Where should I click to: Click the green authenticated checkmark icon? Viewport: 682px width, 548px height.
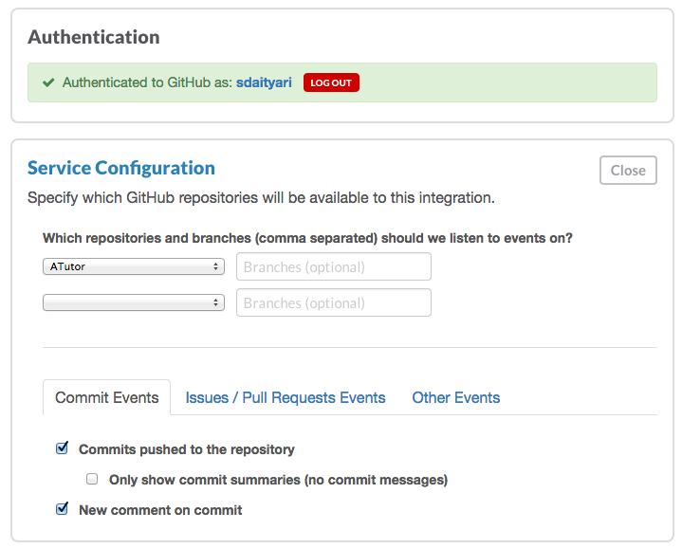(x=48, y=82)
